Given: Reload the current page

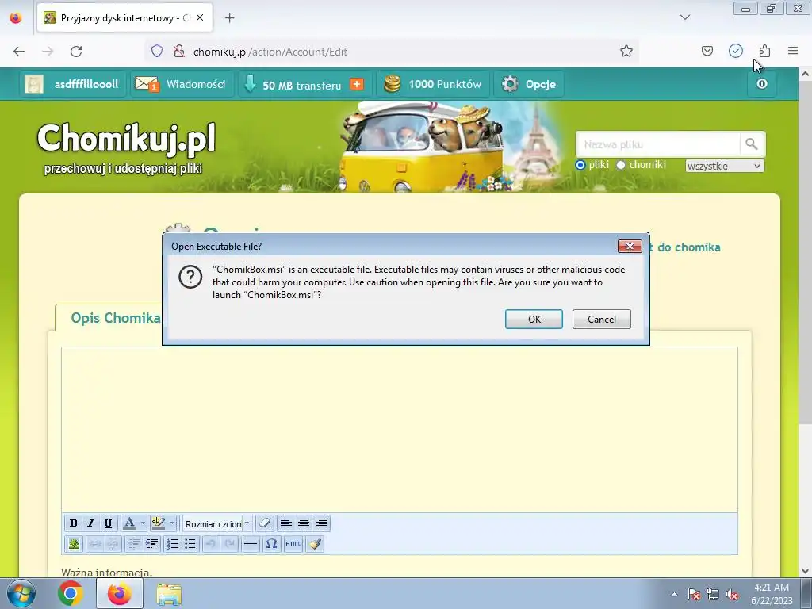Looking at the screenshot, I should 76,52.
